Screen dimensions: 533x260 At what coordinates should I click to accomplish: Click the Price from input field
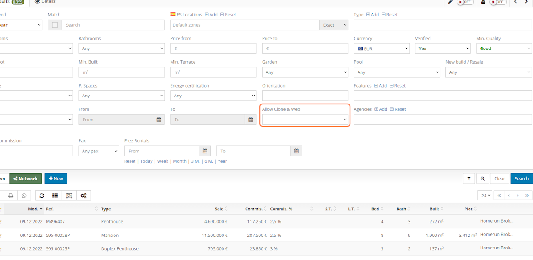(213, 48)
